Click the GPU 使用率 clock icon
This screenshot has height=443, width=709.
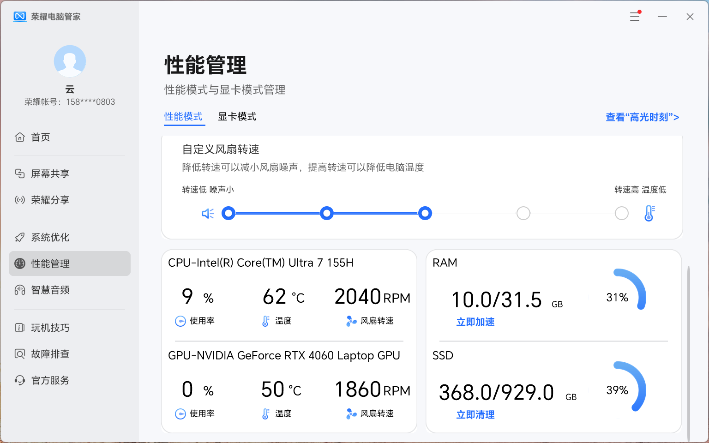point(180,414)
